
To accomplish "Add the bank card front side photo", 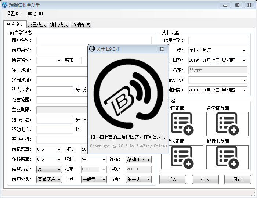I will point(182,157).
